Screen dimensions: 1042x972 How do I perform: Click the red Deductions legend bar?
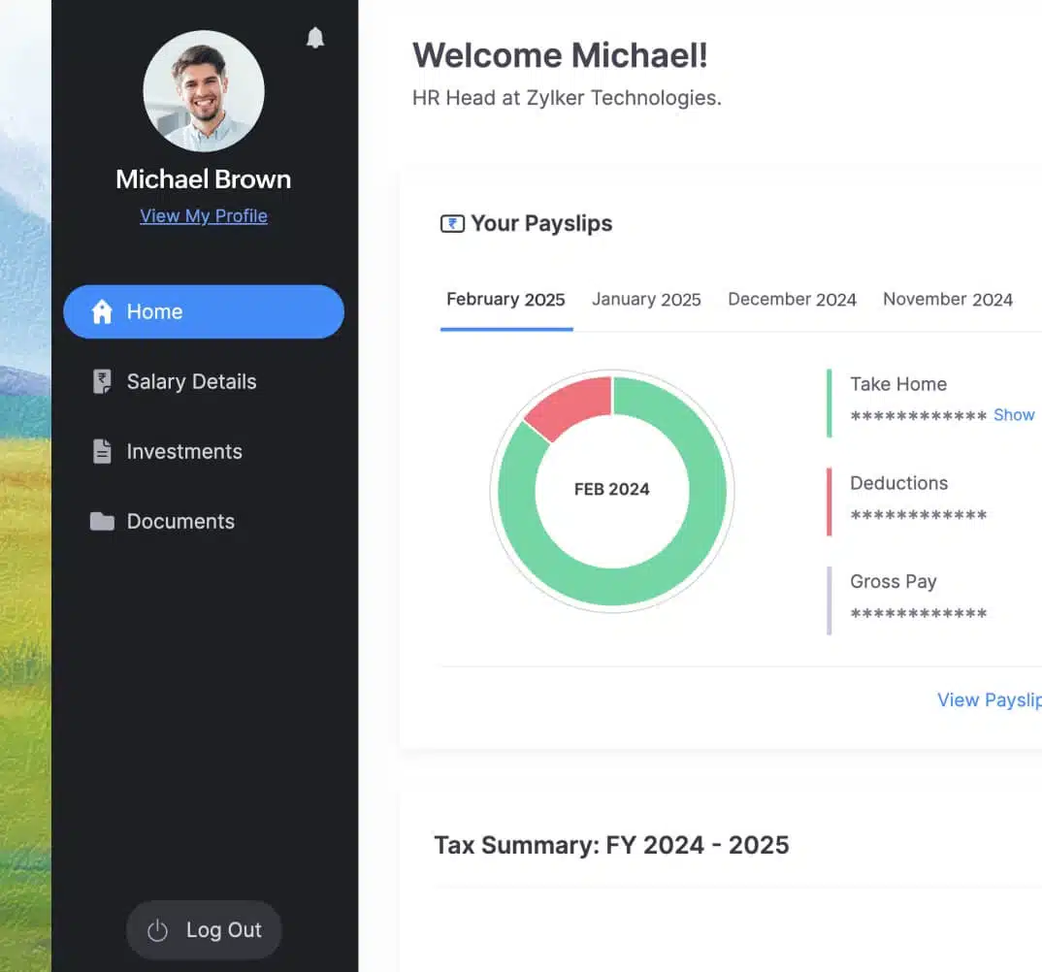(830, 502)
